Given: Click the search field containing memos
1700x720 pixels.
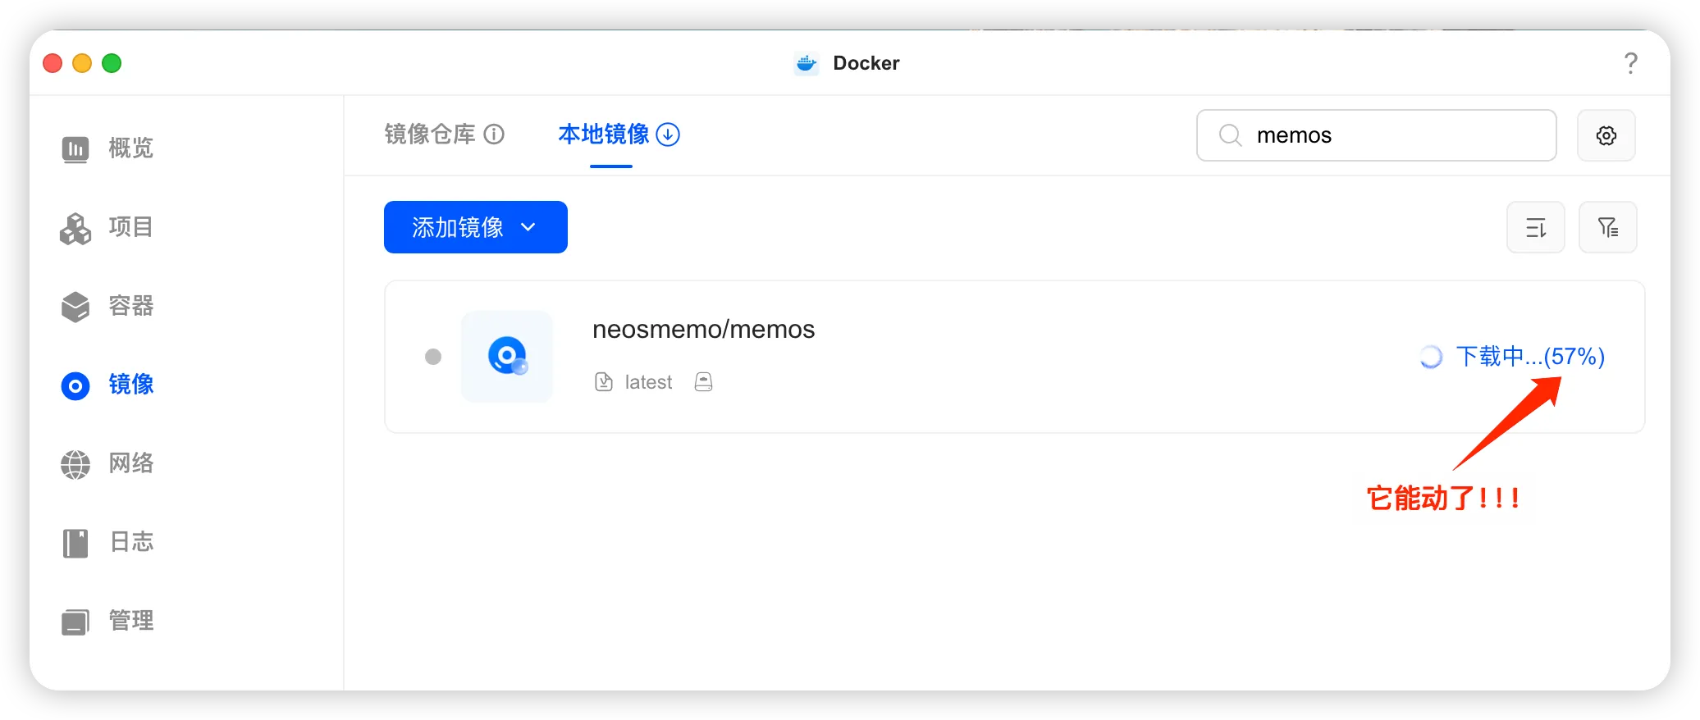Looking at the screenshot, I should [1377, 135].
